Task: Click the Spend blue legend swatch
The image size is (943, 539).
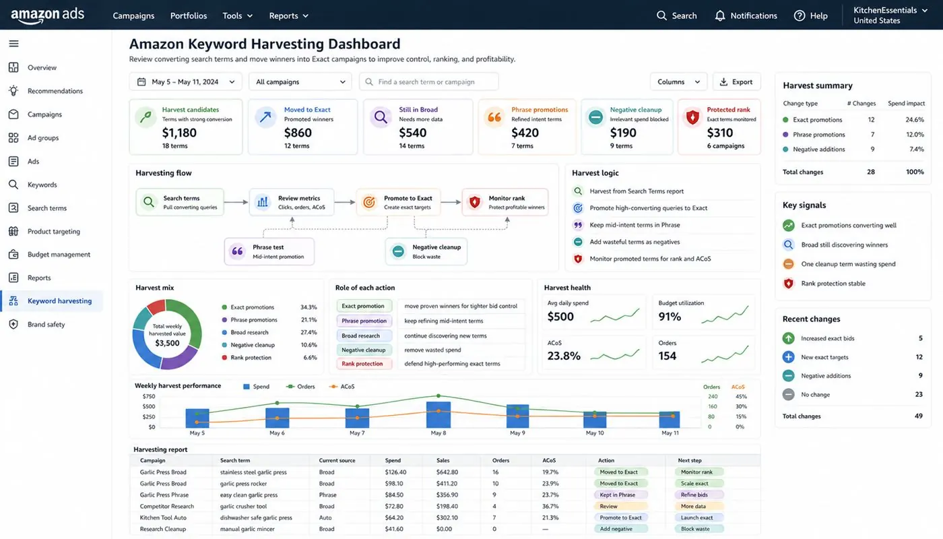Action: (x=246, y=387)
